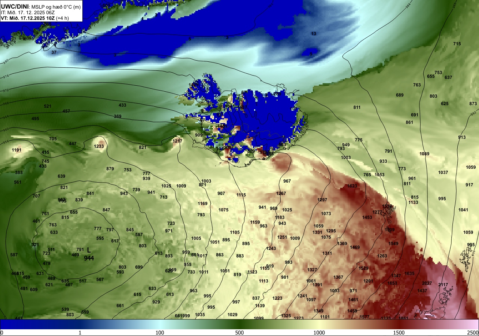This screenshot has width=479, height=336.
Task: Click the 1549 height value
Action: tap(393, 244)
